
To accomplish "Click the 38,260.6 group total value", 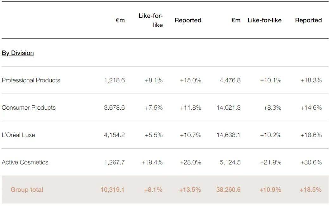I will point(228,190).
